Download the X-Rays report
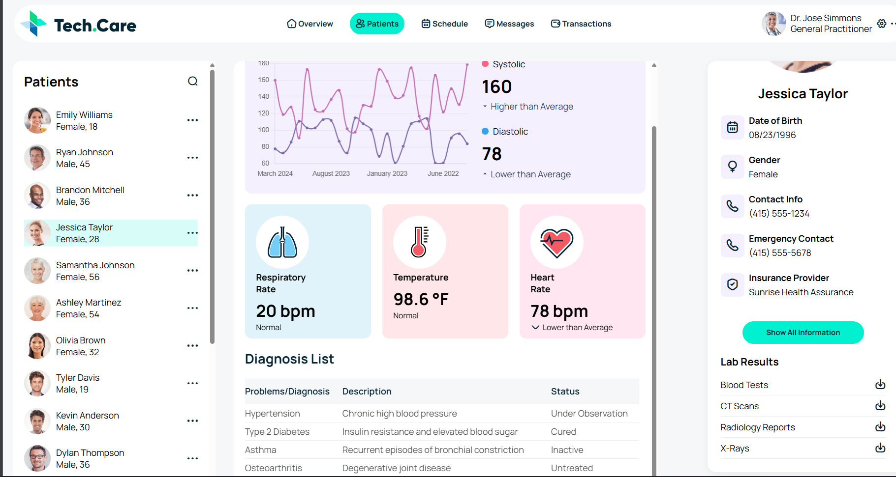 [880, 448]
